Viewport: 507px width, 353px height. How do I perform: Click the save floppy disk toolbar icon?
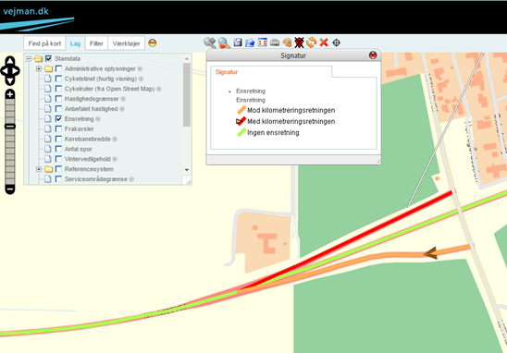click(x=238, y=43)
